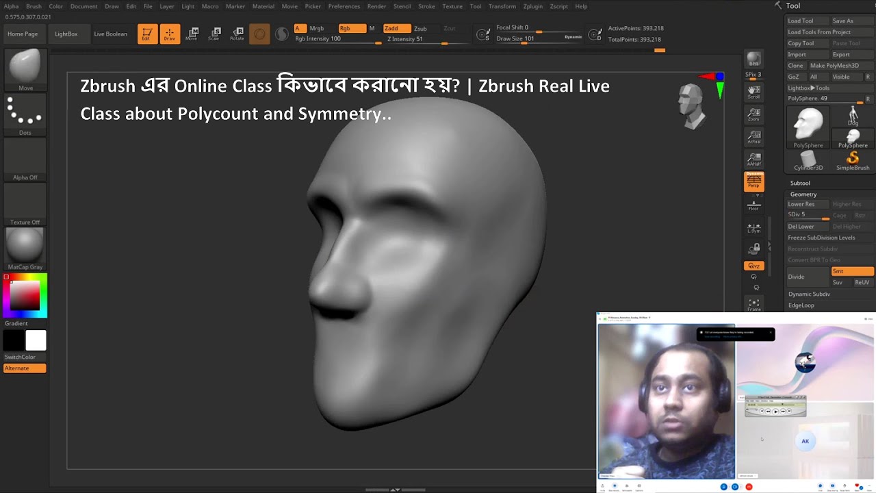Viewport: 876px width, 493px height.
Task: Click the Del Lower button
Action: 808,226
